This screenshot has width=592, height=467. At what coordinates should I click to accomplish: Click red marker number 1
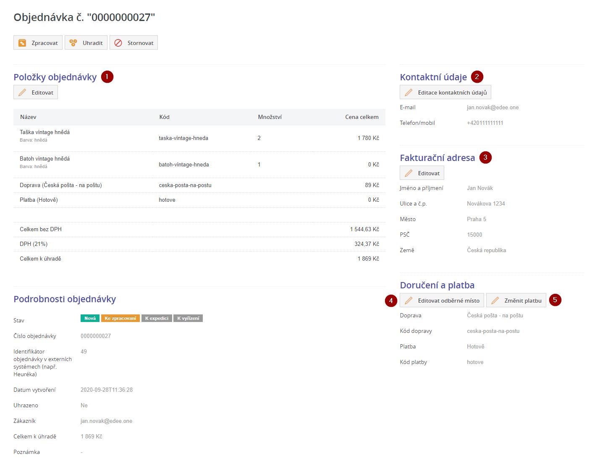[x=107, y=77]
